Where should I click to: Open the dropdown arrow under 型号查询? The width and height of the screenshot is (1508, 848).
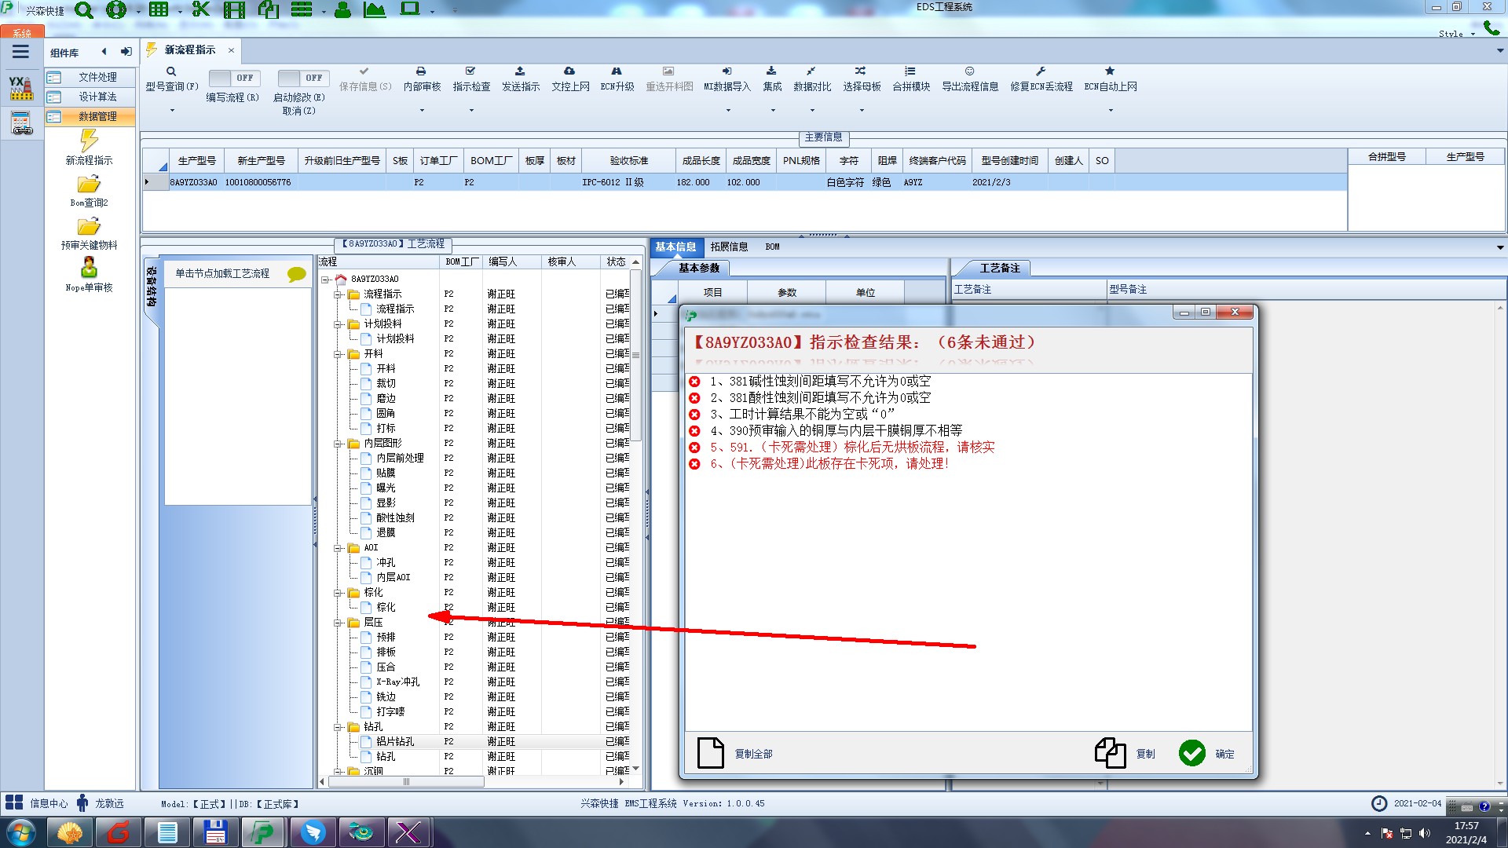click(172, 110)
